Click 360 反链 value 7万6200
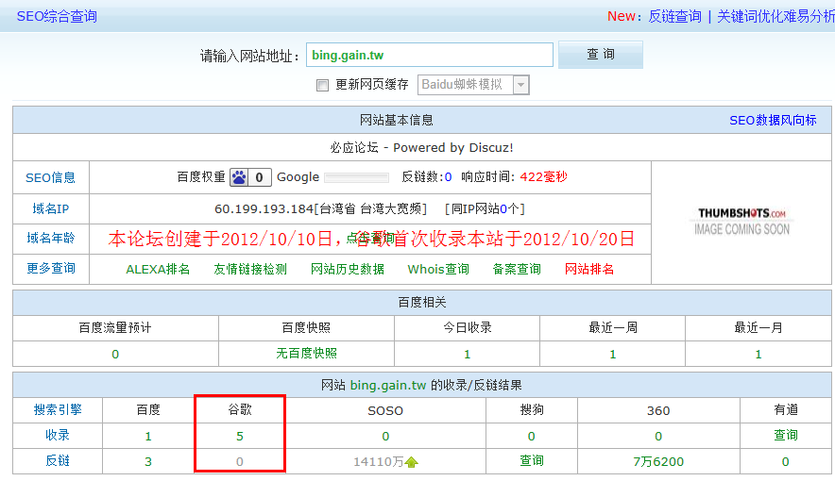 coord(658,462)
